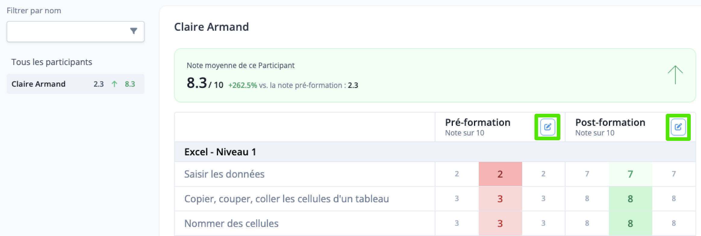The width and height of the screenshot is (701, 236).
Task: Click the green 8 for Copier, couper, coller
Action: click(630, 199)
